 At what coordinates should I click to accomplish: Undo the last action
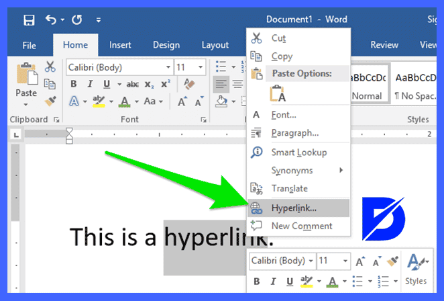tap(51, 20)
